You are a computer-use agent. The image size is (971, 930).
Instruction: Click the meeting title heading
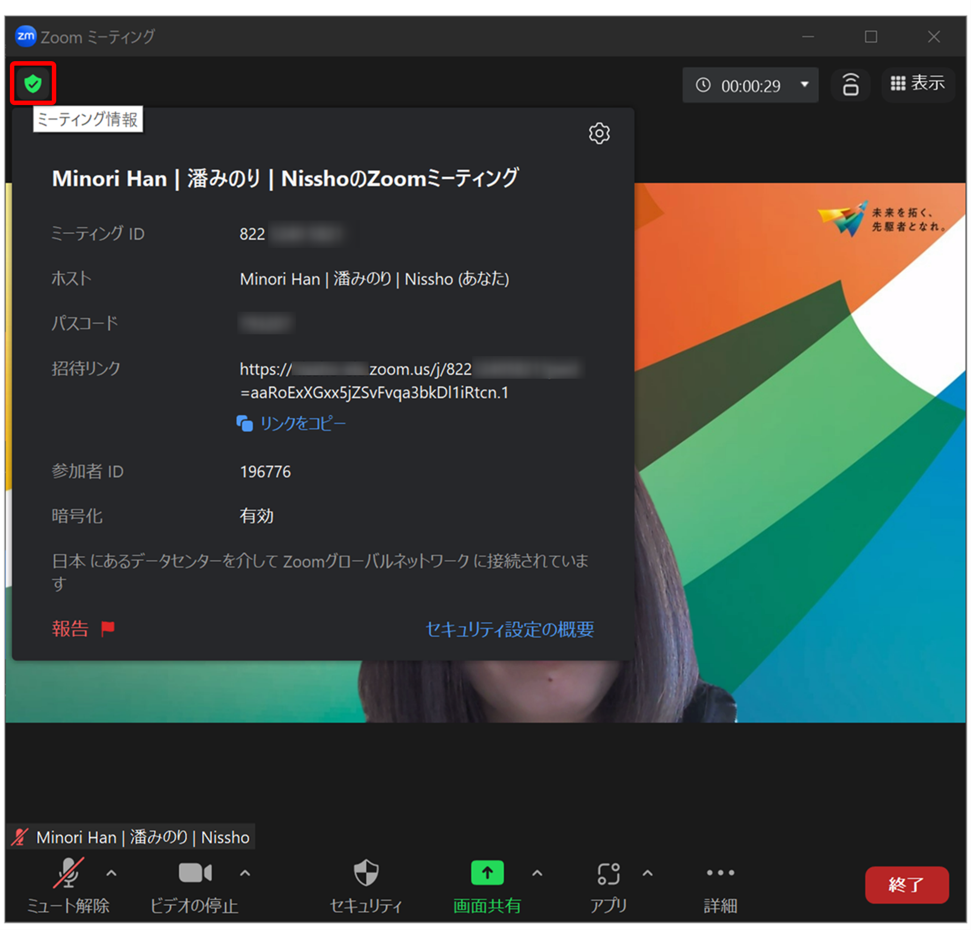point(285,178)
